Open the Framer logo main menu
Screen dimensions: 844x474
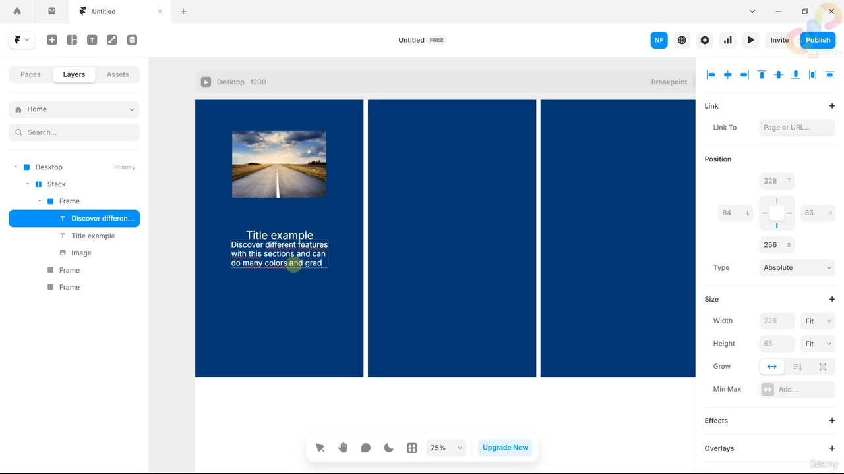tap(22, 40)
